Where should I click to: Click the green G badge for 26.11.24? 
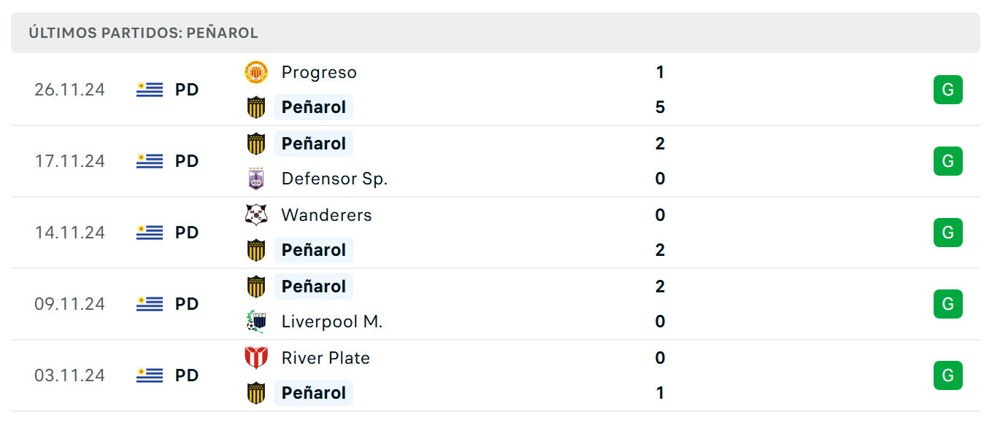coord(948,90)
